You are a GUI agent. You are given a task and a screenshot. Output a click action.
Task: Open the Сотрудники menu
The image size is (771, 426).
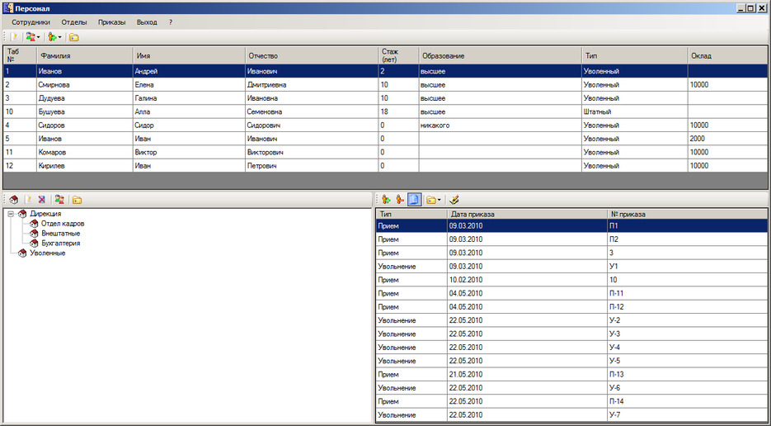click(31, 22)
